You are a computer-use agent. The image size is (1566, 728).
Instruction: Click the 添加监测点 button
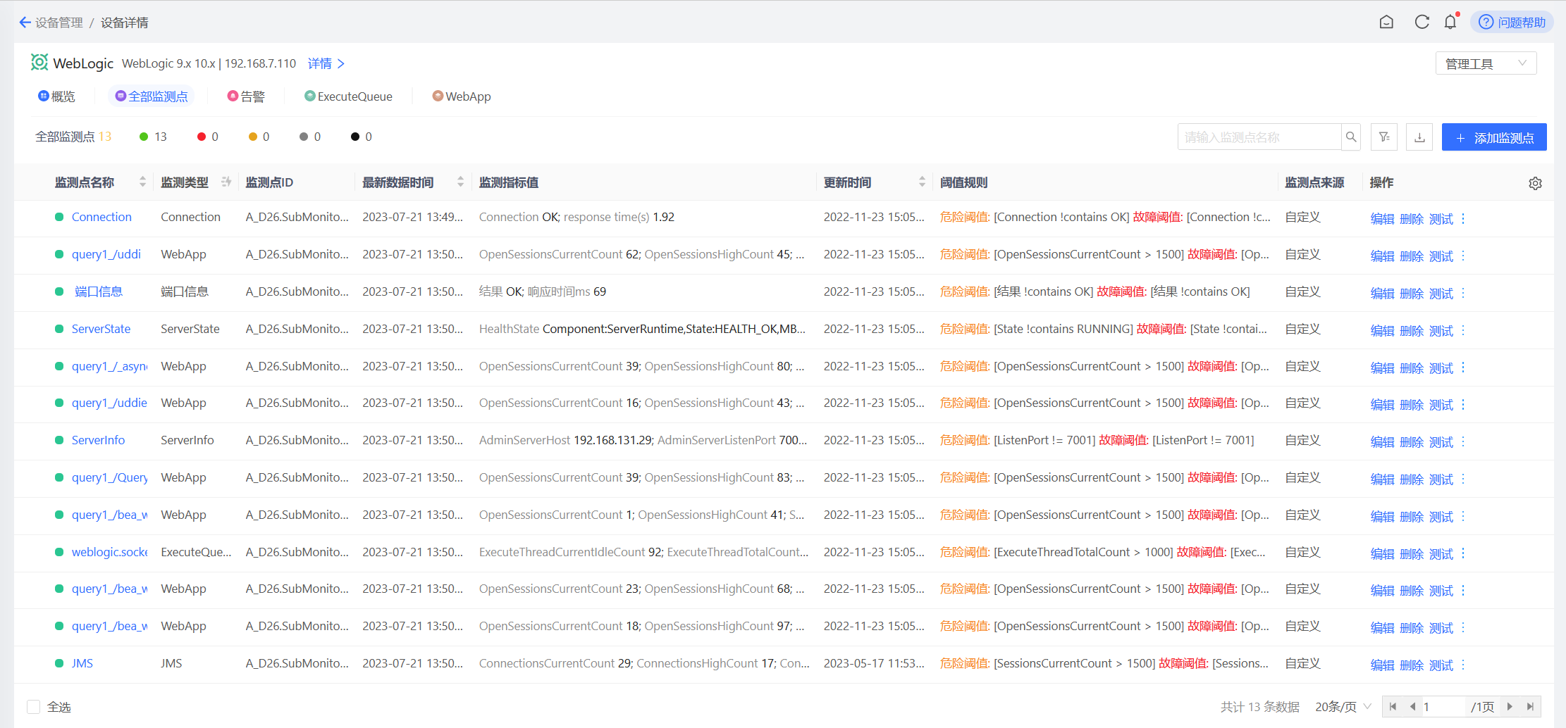coord(1494,137)
